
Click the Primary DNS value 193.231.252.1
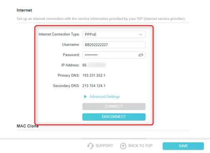click(x=94, y=75)
